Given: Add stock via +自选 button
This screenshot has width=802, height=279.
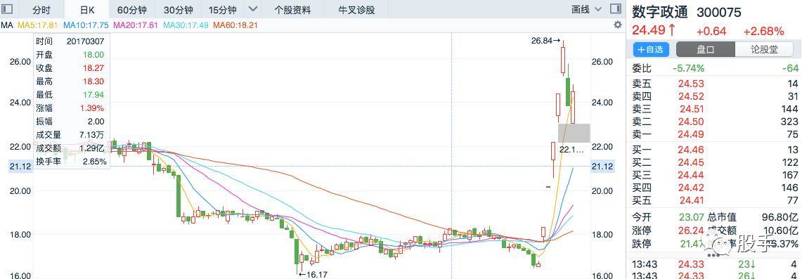Looking at the screenshot, I should (x=651, y=50).
